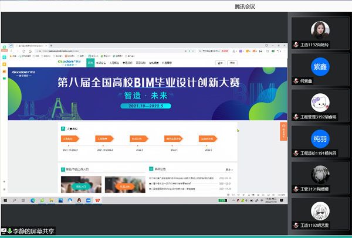Image resolution: width=352 pixels, height=238 pixels.
Task: Click the orange stage arrow dated 2022.3
Action: pos(139,139)
